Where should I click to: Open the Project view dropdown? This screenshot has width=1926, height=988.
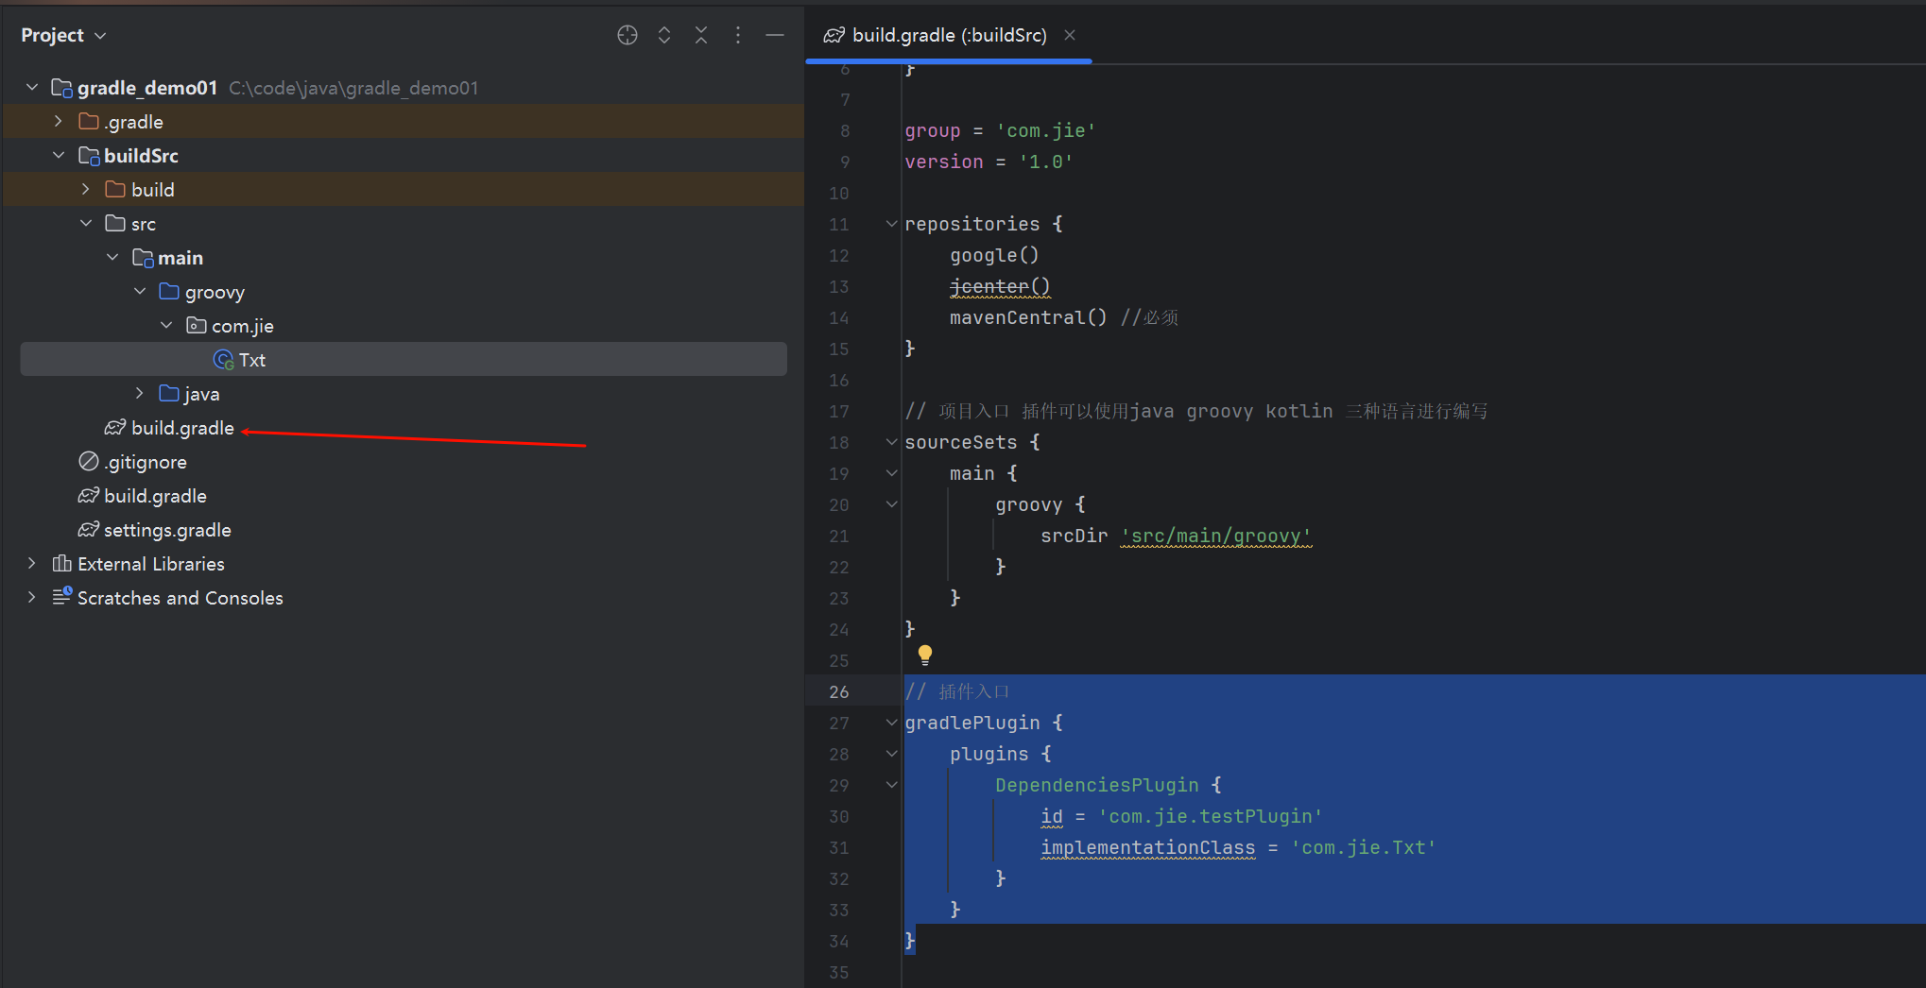(x=63, y=35)
